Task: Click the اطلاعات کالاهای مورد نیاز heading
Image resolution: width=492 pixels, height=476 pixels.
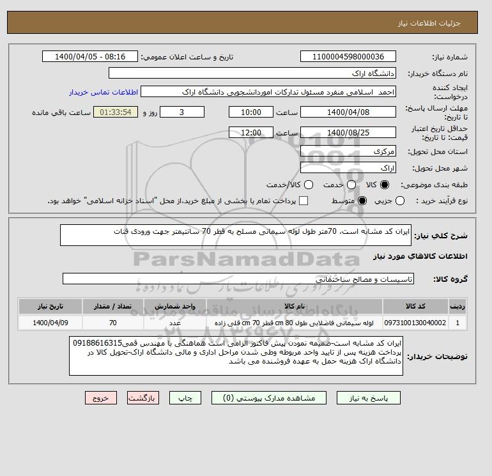Action: pos(420,256)
